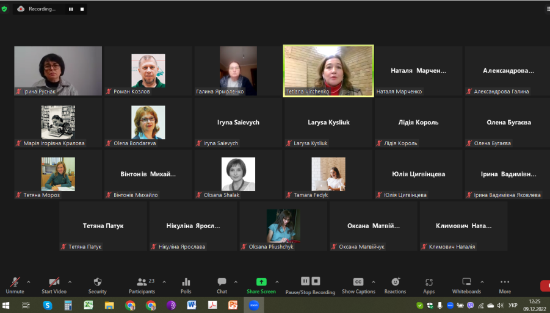Toggle Start Video camera button
Viewport: 550px width, 313px height.
tap(54, 282)
